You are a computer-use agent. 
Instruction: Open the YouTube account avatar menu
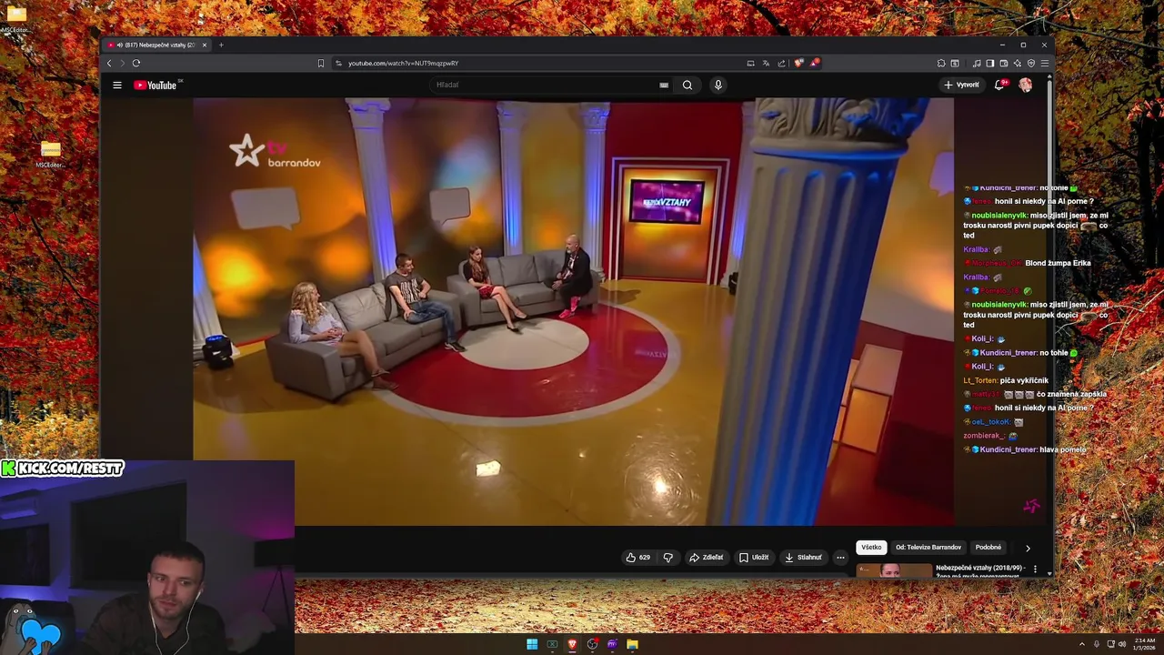coord(1026,85)
